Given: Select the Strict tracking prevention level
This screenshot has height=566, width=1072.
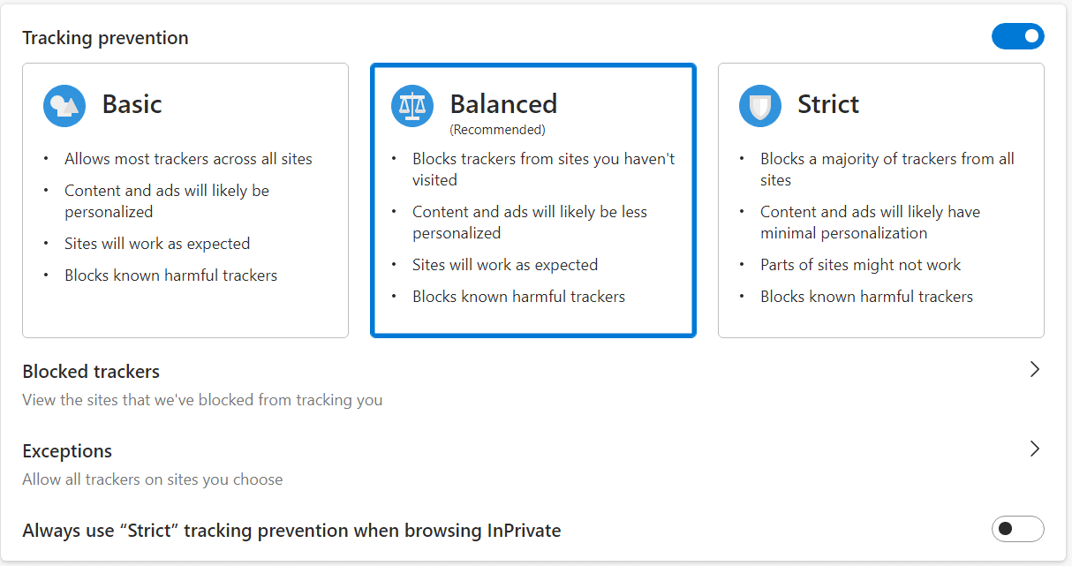Looking at the screenshot, I should point(880,199).
